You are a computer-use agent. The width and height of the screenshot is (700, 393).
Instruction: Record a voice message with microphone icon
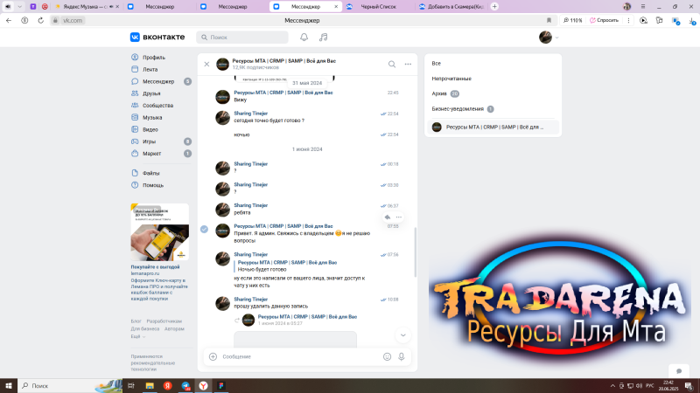[x=402, y=356]
